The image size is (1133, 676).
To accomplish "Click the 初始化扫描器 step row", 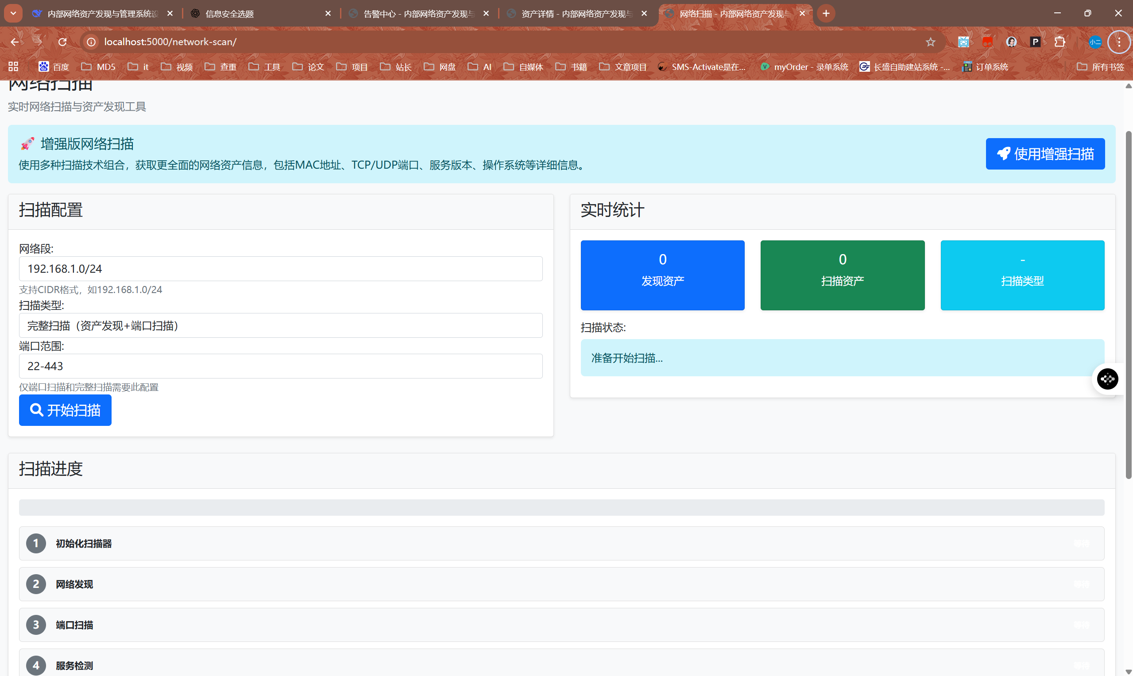I will (562, 544).
